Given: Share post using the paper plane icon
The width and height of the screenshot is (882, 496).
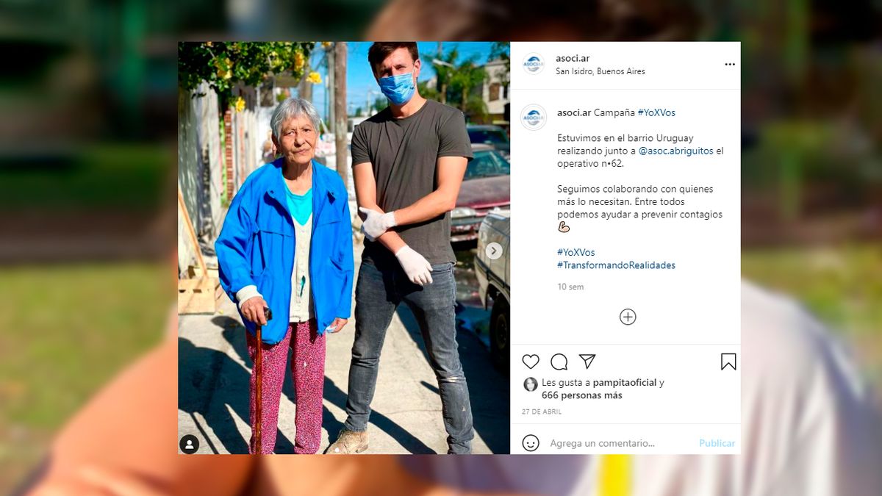Looking at the screenshot, I should [587, 362].
